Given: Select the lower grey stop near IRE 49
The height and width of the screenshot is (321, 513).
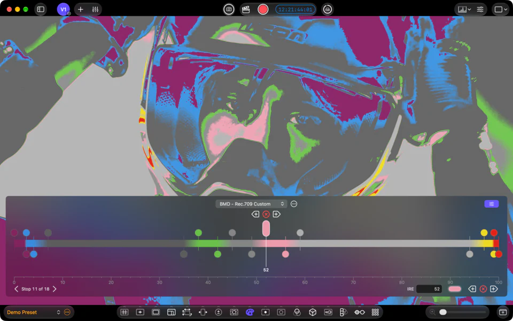Looking at the screenshot, I should tap(252, 254).
